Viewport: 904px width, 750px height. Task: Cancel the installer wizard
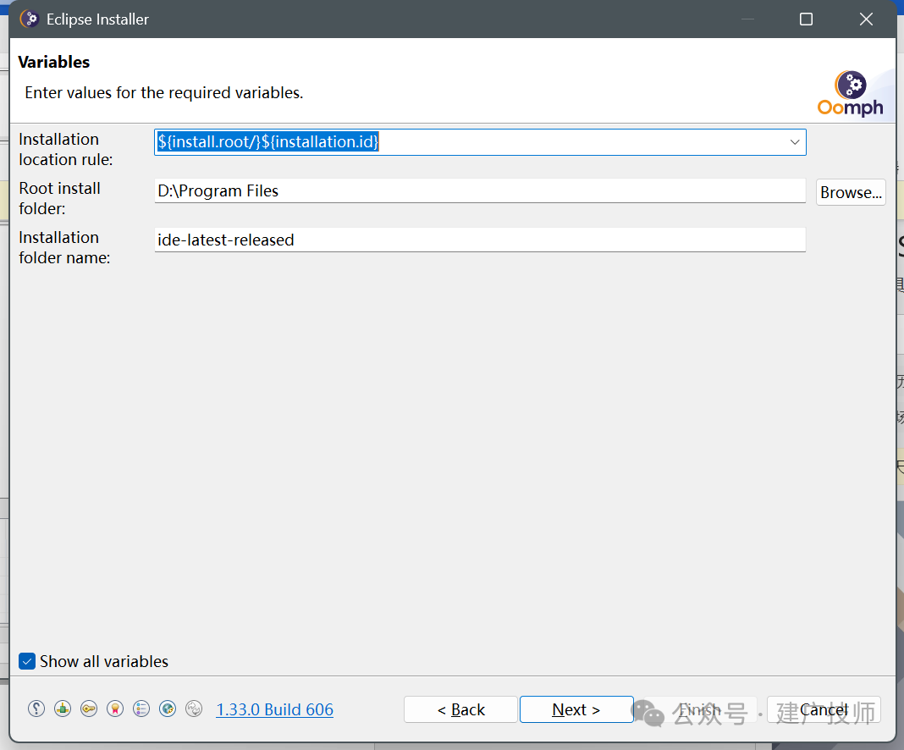click(824, 709)
